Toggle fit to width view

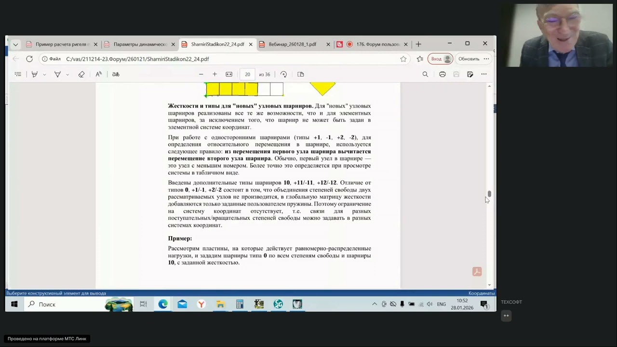[x=229, y=74]
